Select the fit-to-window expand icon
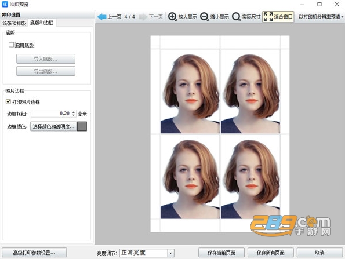 point(268,17)
